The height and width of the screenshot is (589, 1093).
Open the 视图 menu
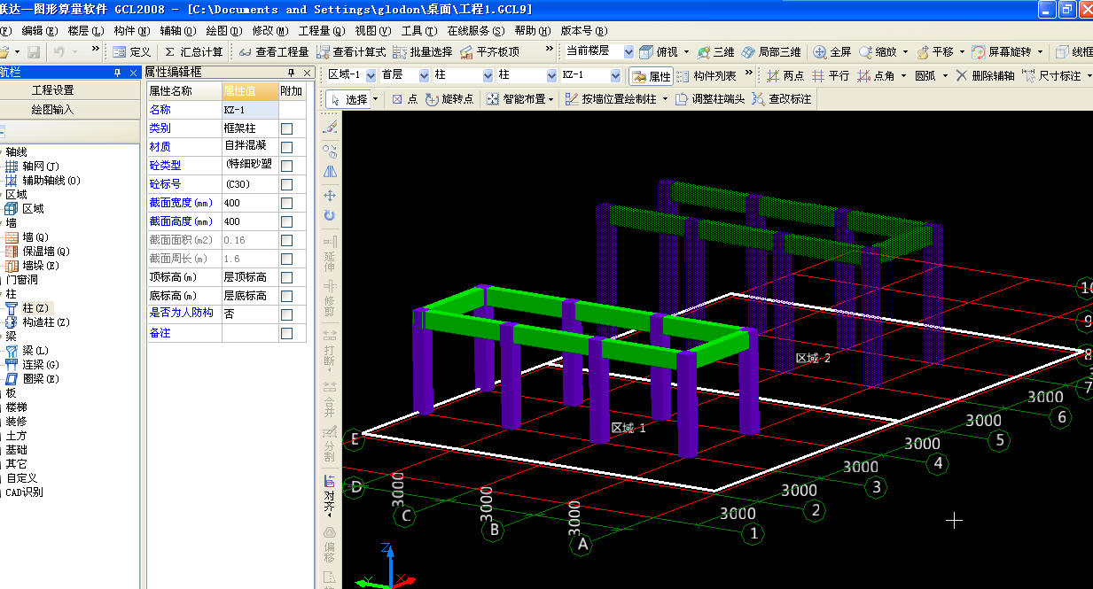pos(371,30)
